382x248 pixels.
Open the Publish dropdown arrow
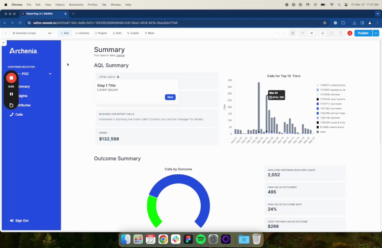(x=376, y=33)
